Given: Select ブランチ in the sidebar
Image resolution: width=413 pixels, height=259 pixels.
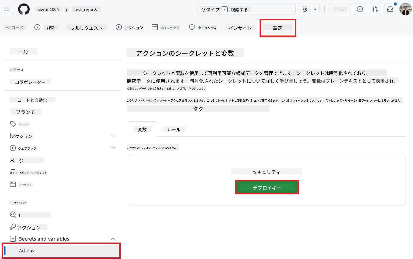Looking at the screenshot, I should pyautogui.click(x=25, y=112).
